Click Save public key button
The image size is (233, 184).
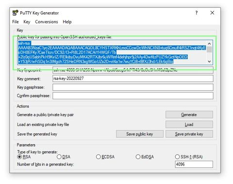tap(140, 134)
